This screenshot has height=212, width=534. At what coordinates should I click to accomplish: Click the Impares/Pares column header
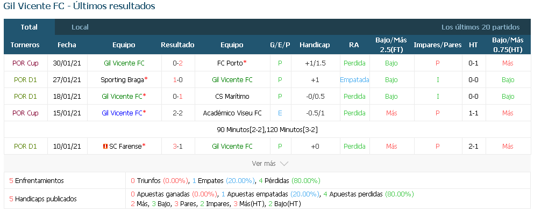[438, 45]
